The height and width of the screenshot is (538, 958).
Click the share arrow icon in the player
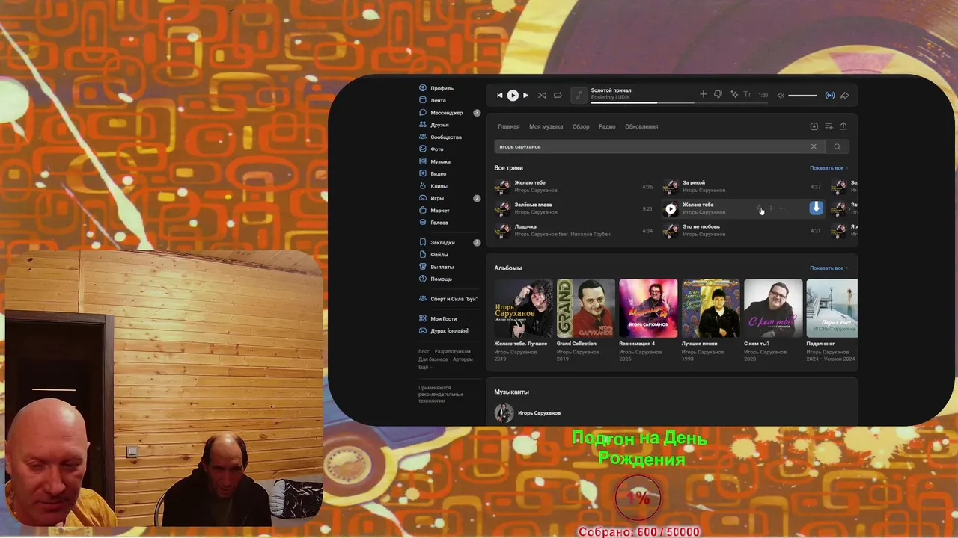[844, 96]
